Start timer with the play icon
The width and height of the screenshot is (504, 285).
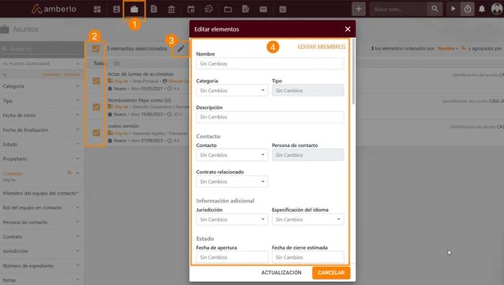[x=453, y=9]
